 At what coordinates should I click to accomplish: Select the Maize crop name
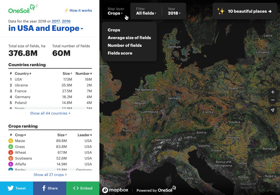[20, 141]
